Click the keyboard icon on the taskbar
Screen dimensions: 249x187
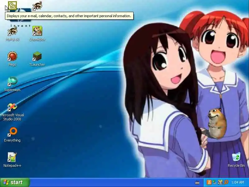point(197,183)
